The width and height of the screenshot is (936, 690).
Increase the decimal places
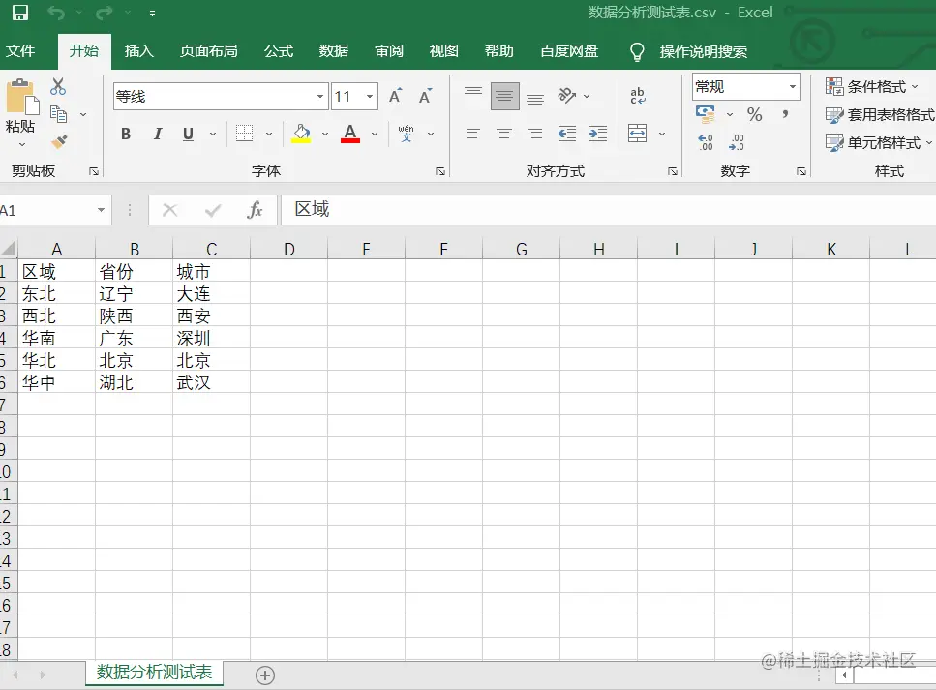point(706,142)
